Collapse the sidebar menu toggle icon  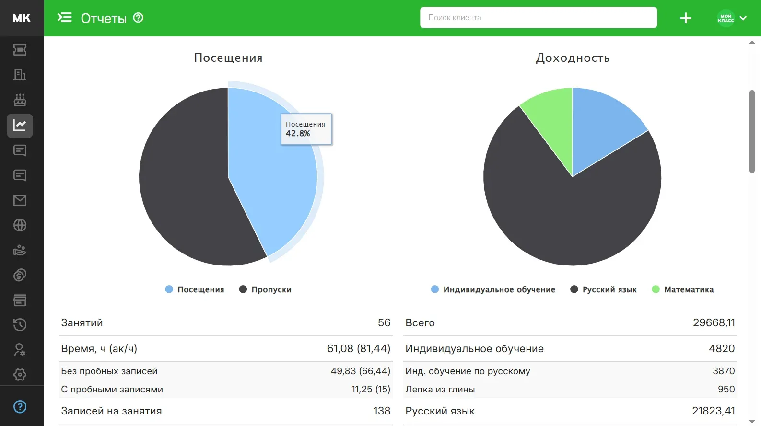(64, 18)
